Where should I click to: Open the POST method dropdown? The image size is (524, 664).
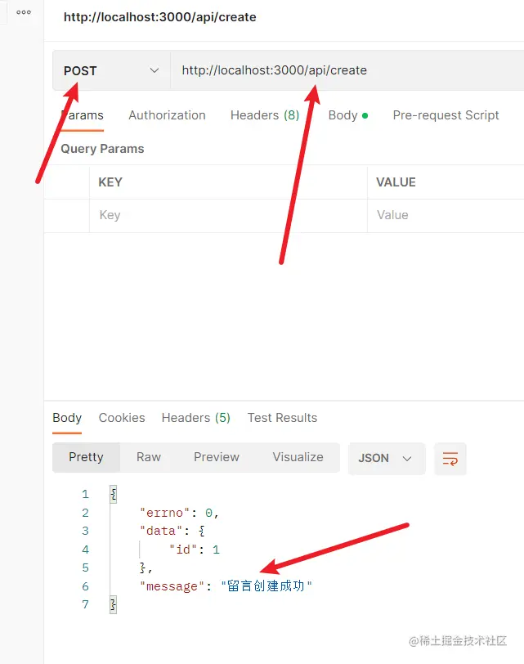coord(111,70)
